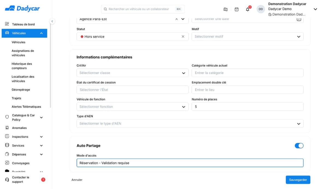Collapse the sidebar with arrow button
This screenshot has height=189, width=328.
(52, 21)
